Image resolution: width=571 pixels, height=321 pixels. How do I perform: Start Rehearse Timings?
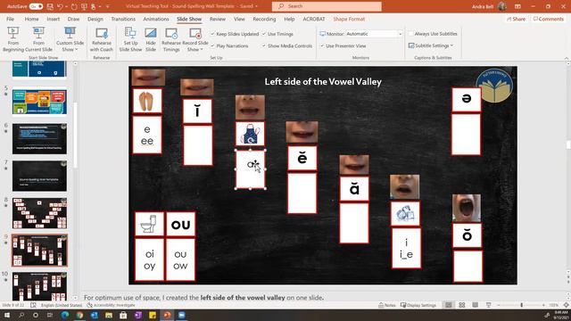click(171, 39)
